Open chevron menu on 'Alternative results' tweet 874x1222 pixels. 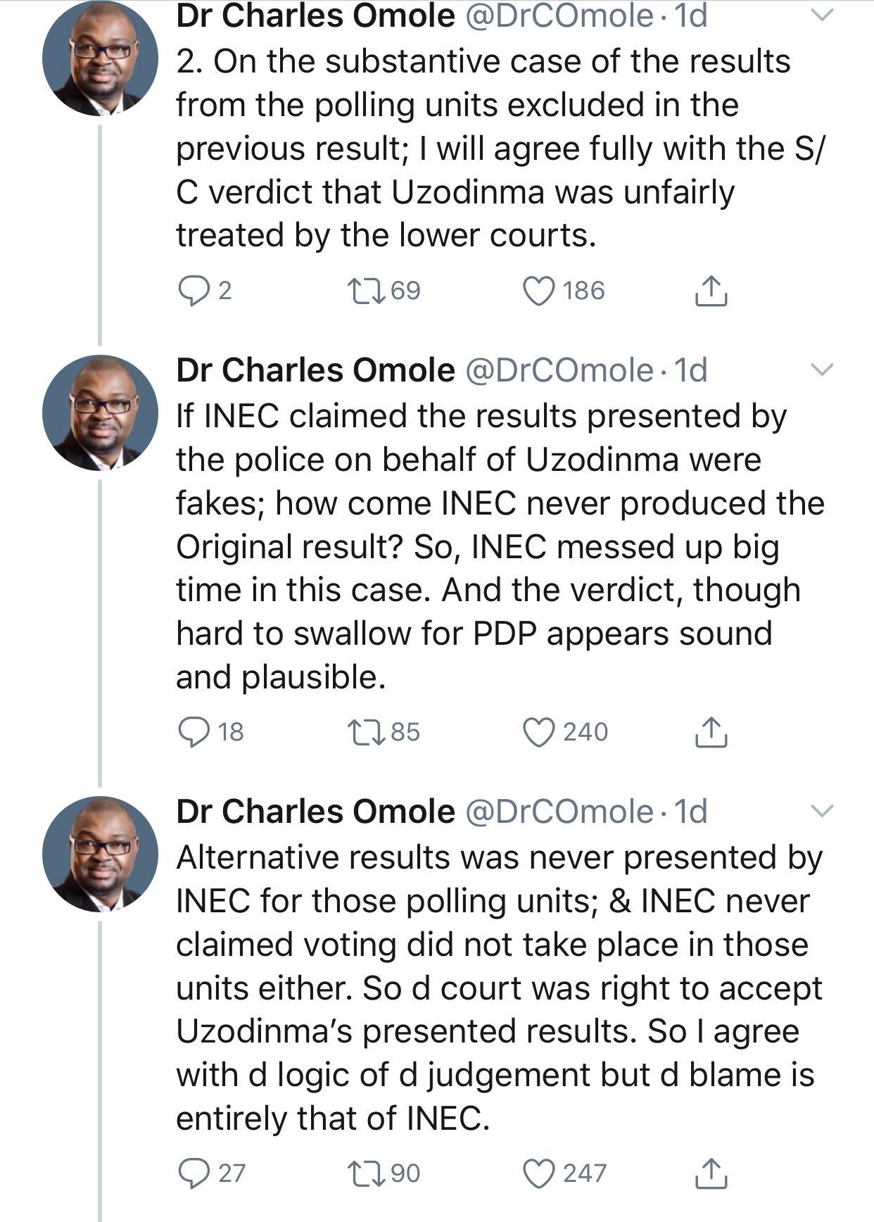coord(822,811)
